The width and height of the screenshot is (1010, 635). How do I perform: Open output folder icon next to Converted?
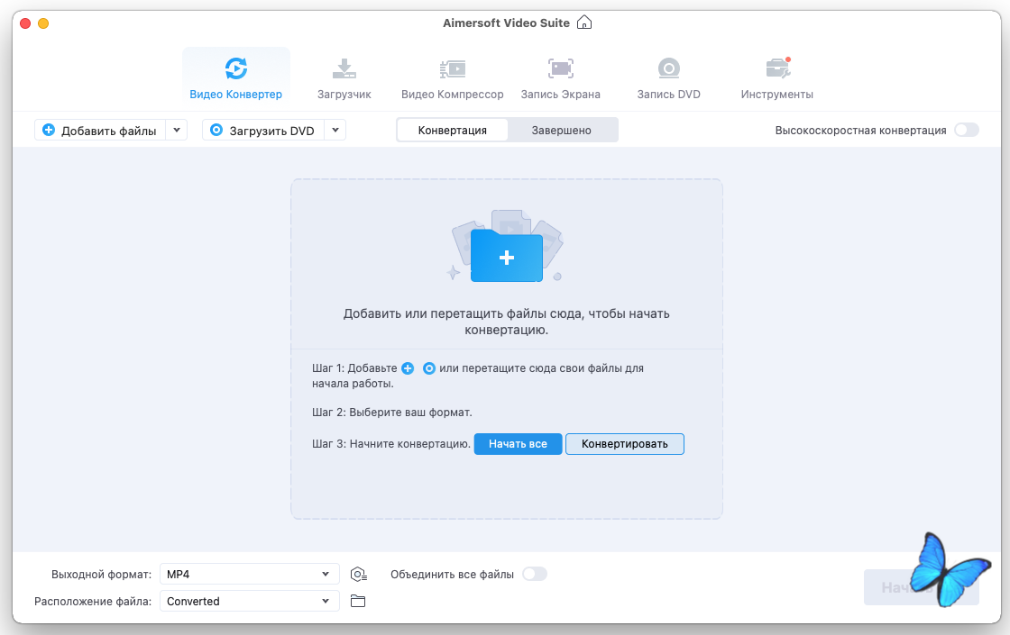click(358, 601)
